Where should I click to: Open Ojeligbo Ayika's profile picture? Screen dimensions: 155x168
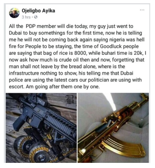click(14, 13)
